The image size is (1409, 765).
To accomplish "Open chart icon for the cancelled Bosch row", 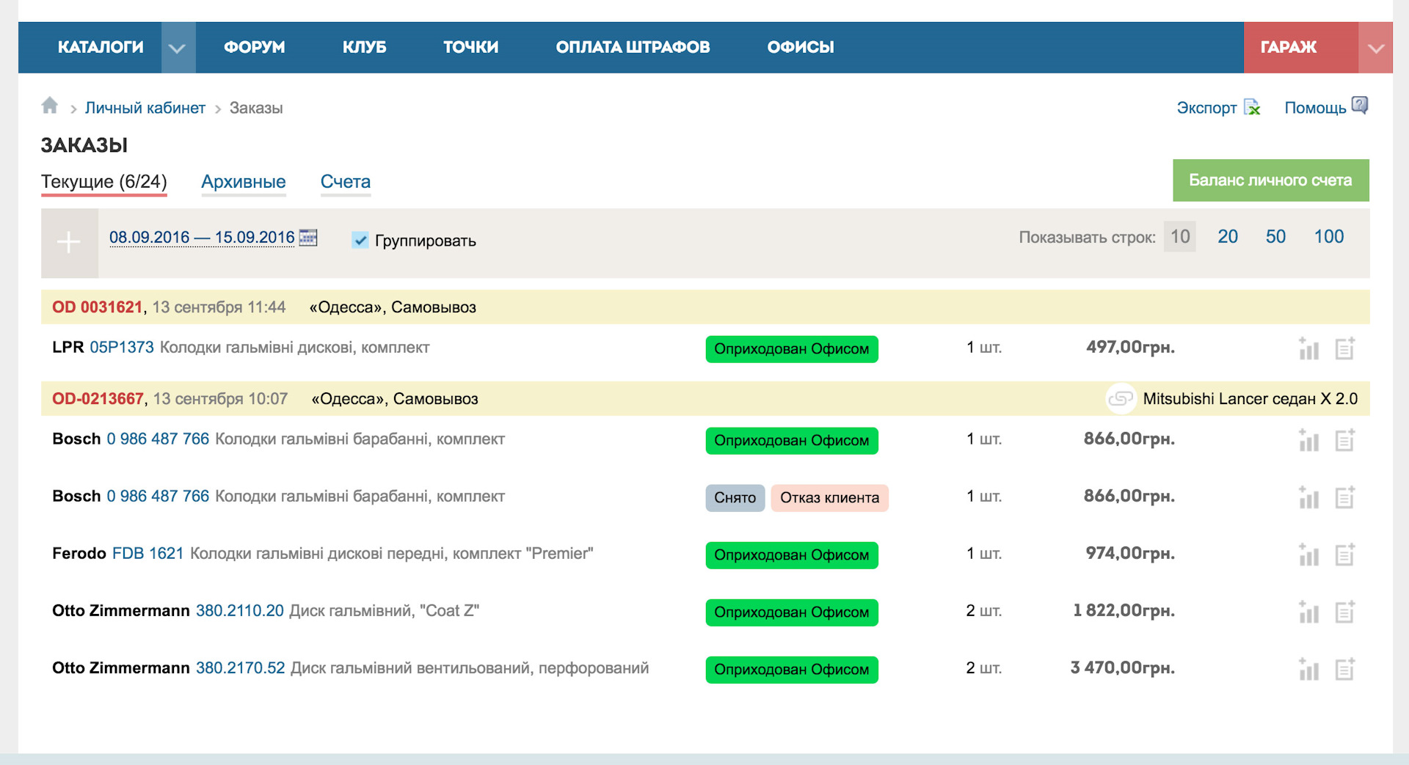I will click(x=1308, y=497).
